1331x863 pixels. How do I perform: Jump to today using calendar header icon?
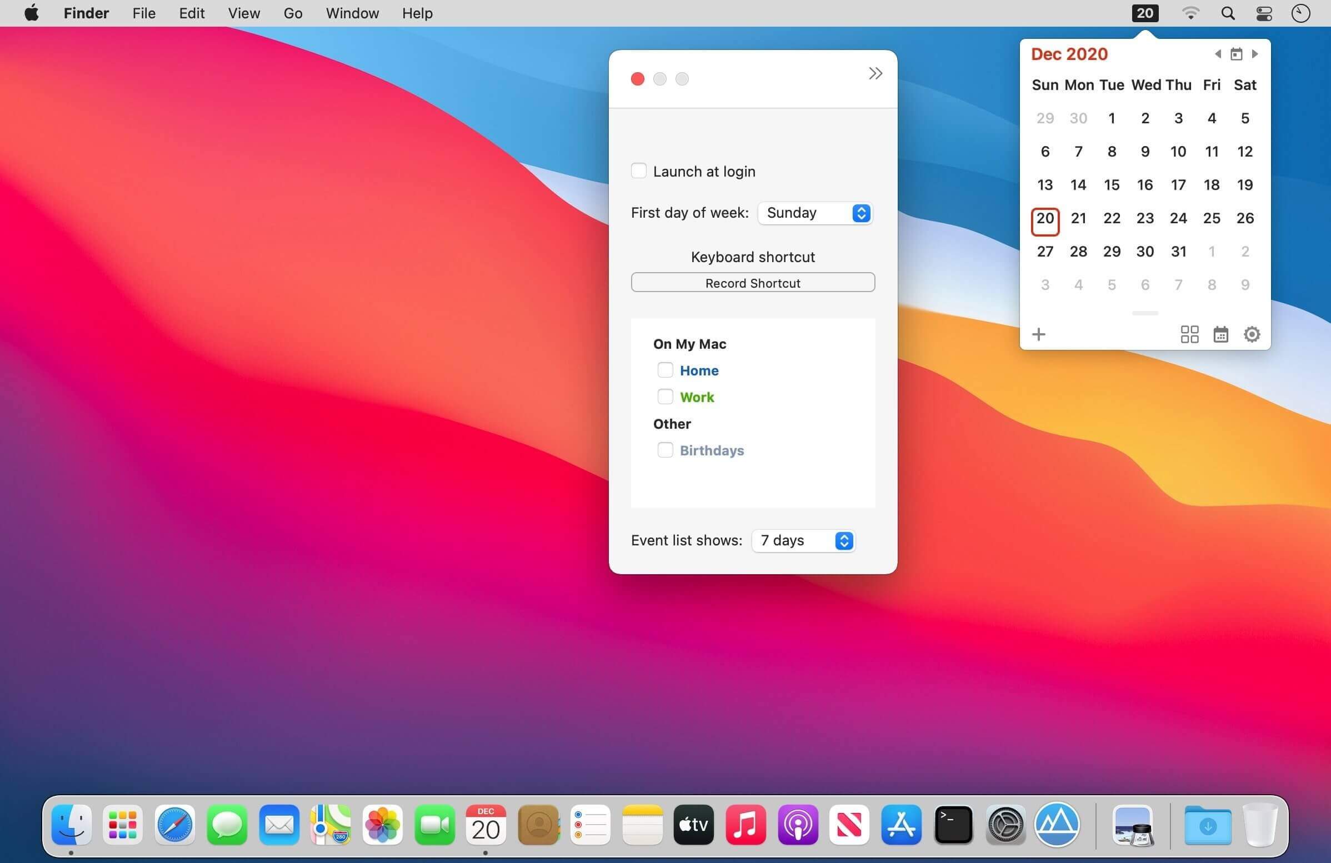[x=1236, y=54]
